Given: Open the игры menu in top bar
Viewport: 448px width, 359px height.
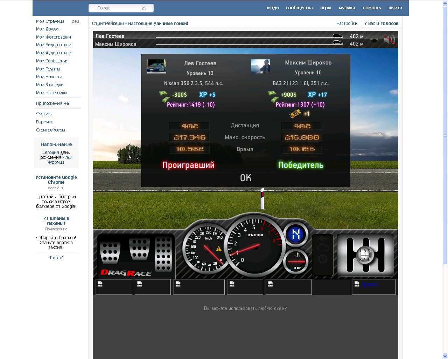Looking at the screenshot, I should click(325, 8).
